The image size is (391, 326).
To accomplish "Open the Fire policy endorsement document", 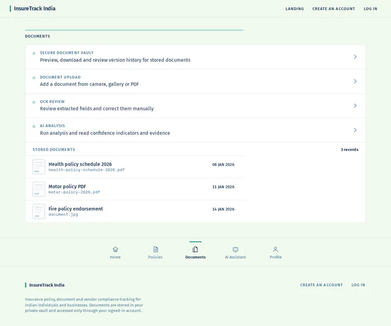I will pos(76,209).
